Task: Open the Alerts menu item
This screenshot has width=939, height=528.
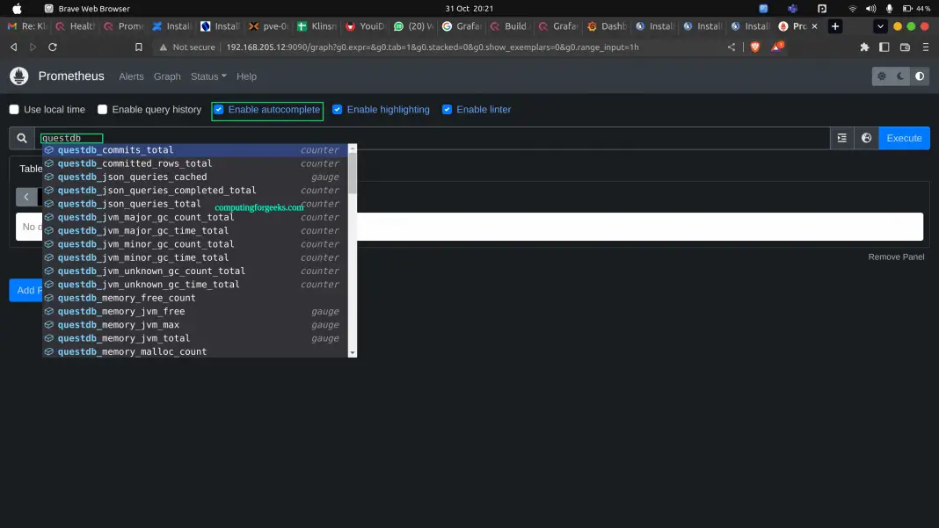Action: [131, 76]
